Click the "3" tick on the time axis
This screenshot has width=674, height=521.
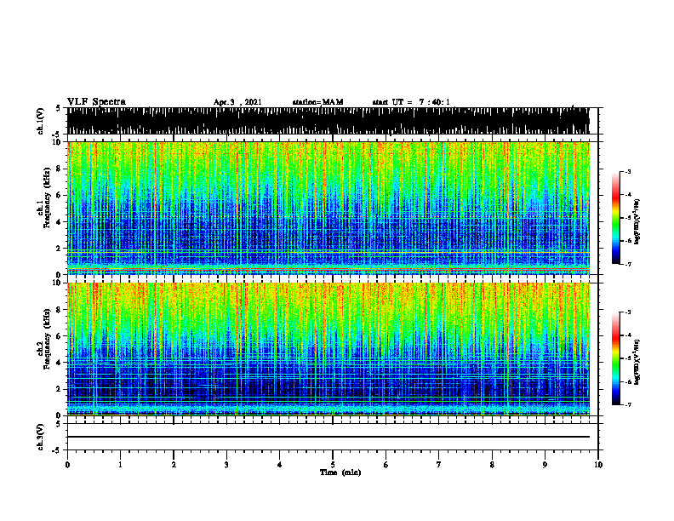226,465
